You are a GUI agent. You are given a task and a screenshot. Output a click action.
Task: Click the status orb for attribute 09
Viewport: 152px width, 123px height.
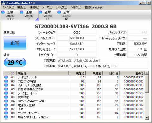[6, 97]
